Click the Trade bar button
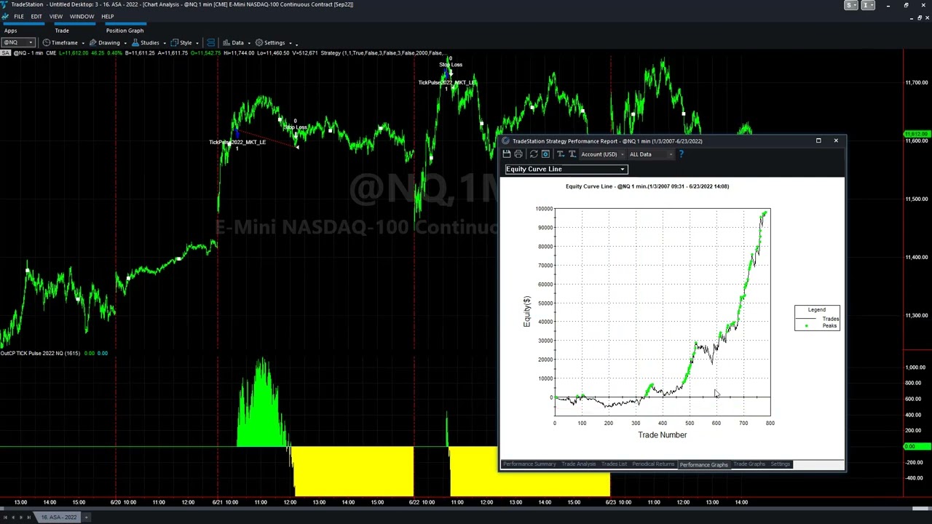The width and height of the screenshot is (932, 524). pos(62,31)
